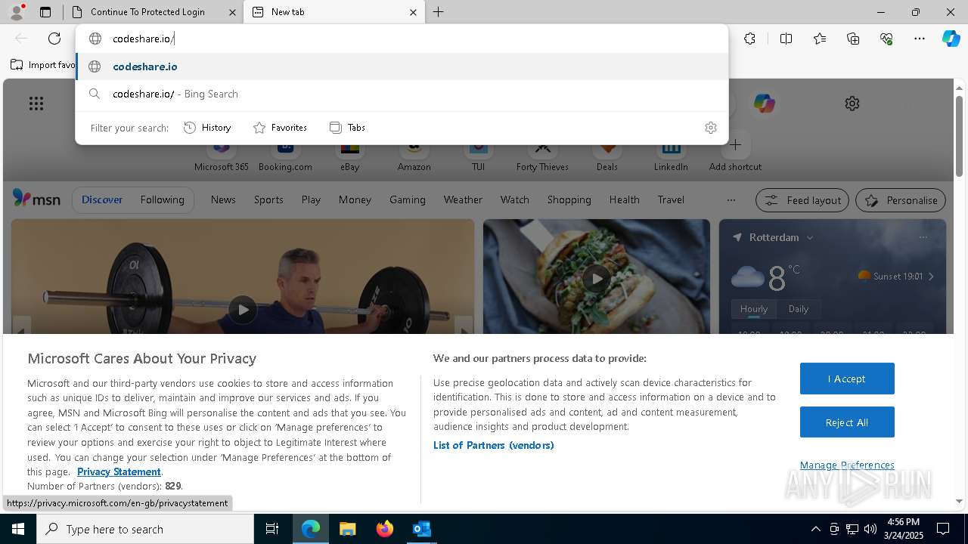The height and width of the screenshot is (544, 968).
Task: Open the Manage Preferences link
Action: pyautogui.click(x=847, y=465)
